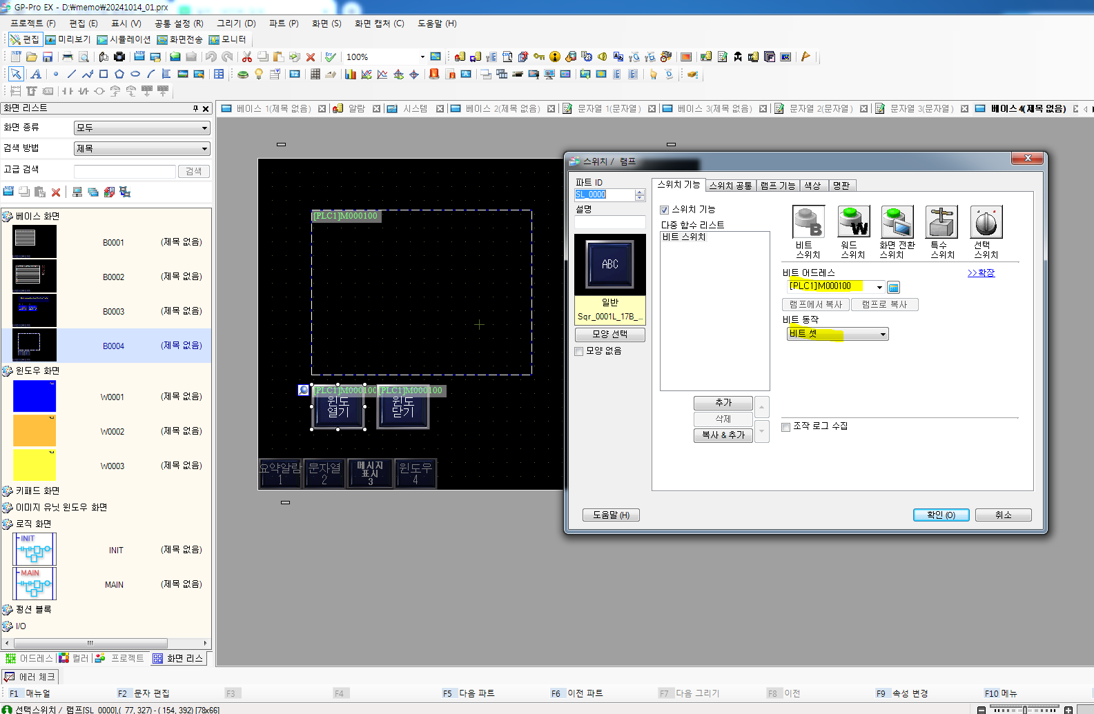Image resolution: width=1094 pixels, height=714 pixels.
Task: Select the Rectangle drawing tool
Action: (x=104, y=74)
